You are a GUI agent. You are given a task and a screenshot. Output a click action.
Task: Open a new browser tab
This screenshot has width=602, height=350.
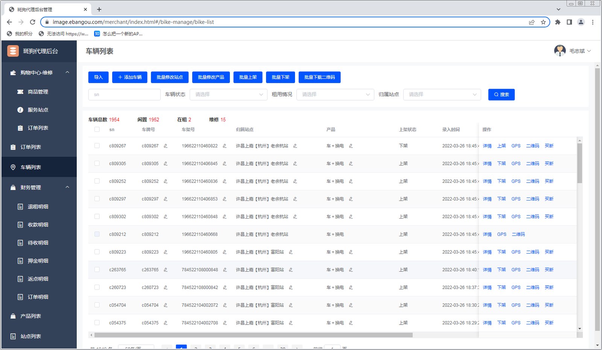click(x=99, y=9)
